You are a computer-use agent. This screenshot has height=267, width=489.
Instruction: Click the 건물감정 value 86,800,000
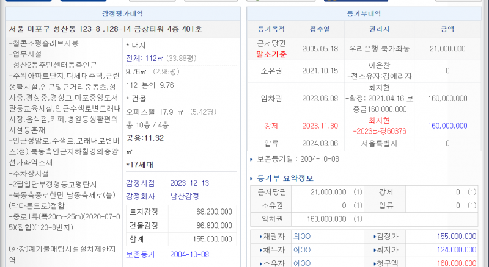(x=215, y=226)
